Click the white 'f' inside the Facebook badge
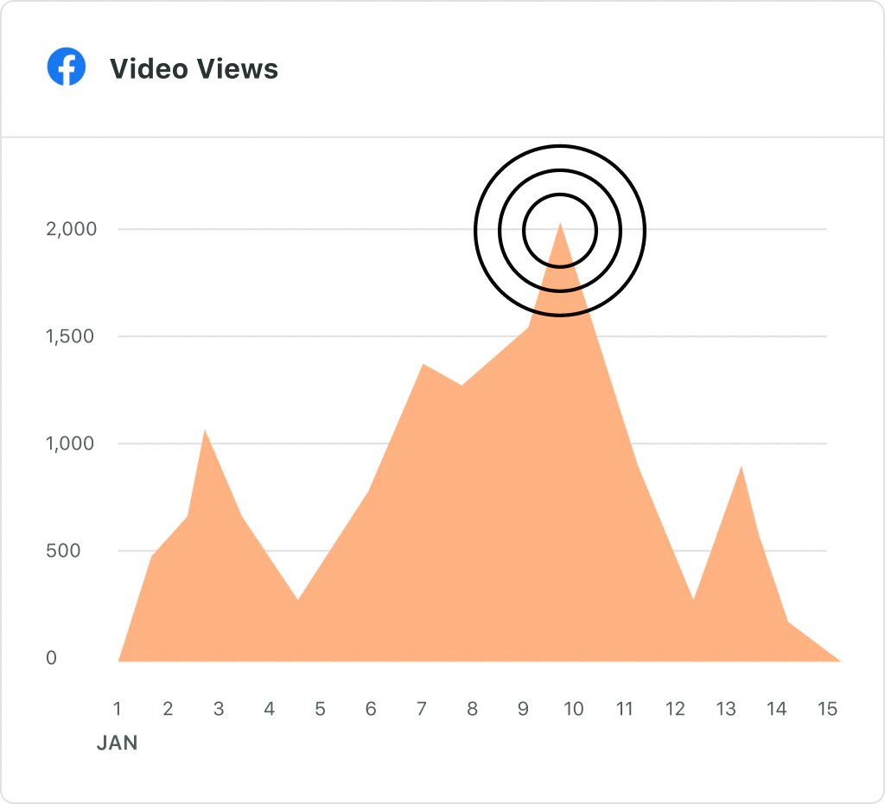 (67, 67)
